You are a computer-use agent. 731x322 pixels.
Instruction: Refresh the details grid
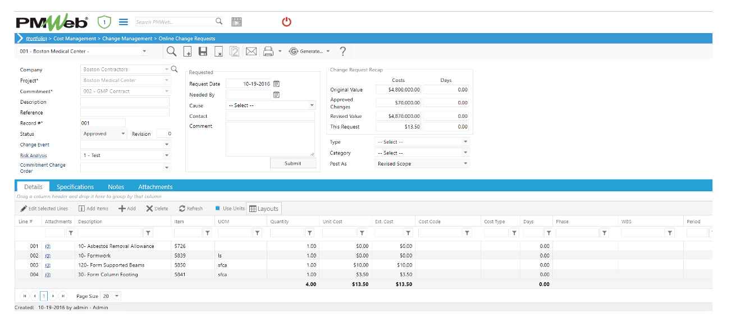pos(191,209)
